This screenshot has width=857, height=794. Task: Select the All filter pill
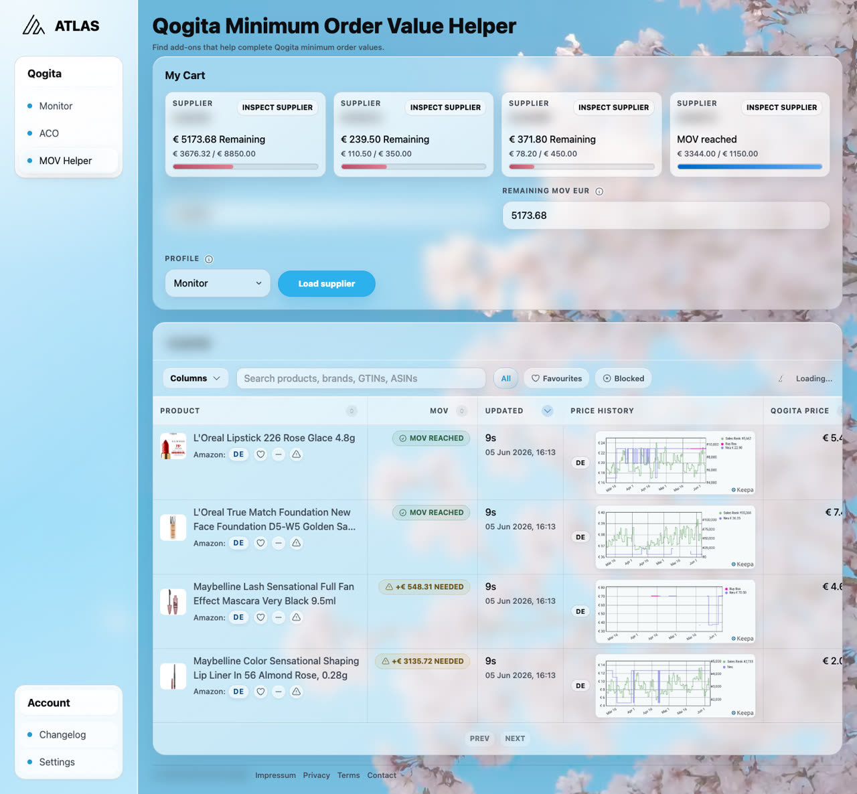click(x=506, y=378)
